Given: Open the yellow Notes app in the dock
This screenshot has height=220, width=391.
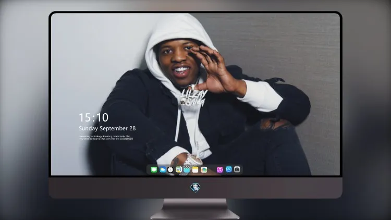Looking at the screenshot, I should [x=195, y=169].
